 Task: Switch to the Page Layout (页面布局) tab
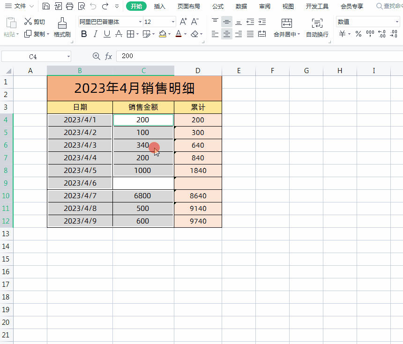click(x=189, y=6)
